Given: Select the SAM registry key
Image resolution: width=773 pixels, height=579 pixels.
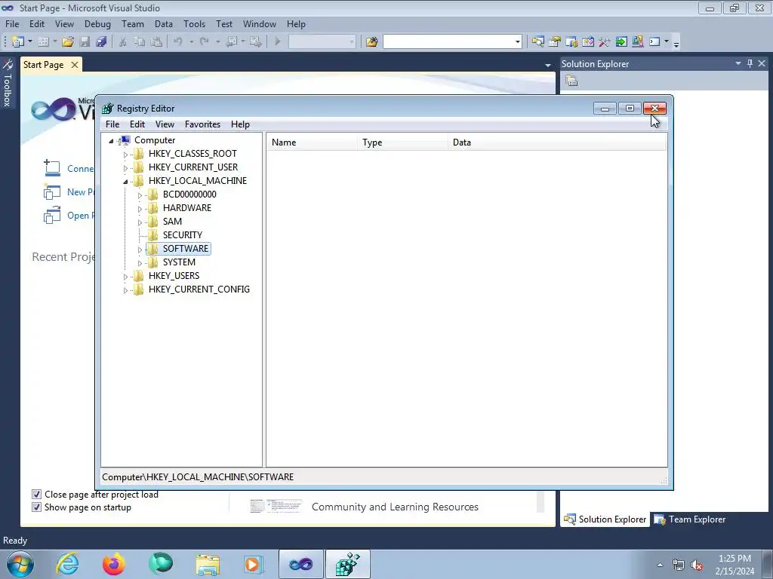Looking at the screenshot, I should [x=172, y=221].
